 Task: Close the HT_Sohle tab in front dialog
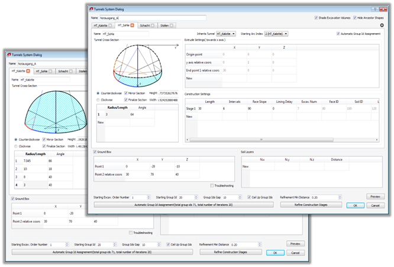click(x=133, y=25)
